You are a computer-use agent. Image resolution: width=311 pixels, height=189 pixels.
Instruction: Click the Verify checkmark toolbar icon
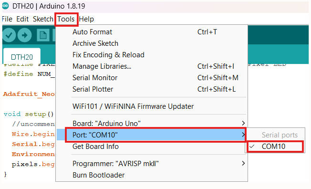9,35
